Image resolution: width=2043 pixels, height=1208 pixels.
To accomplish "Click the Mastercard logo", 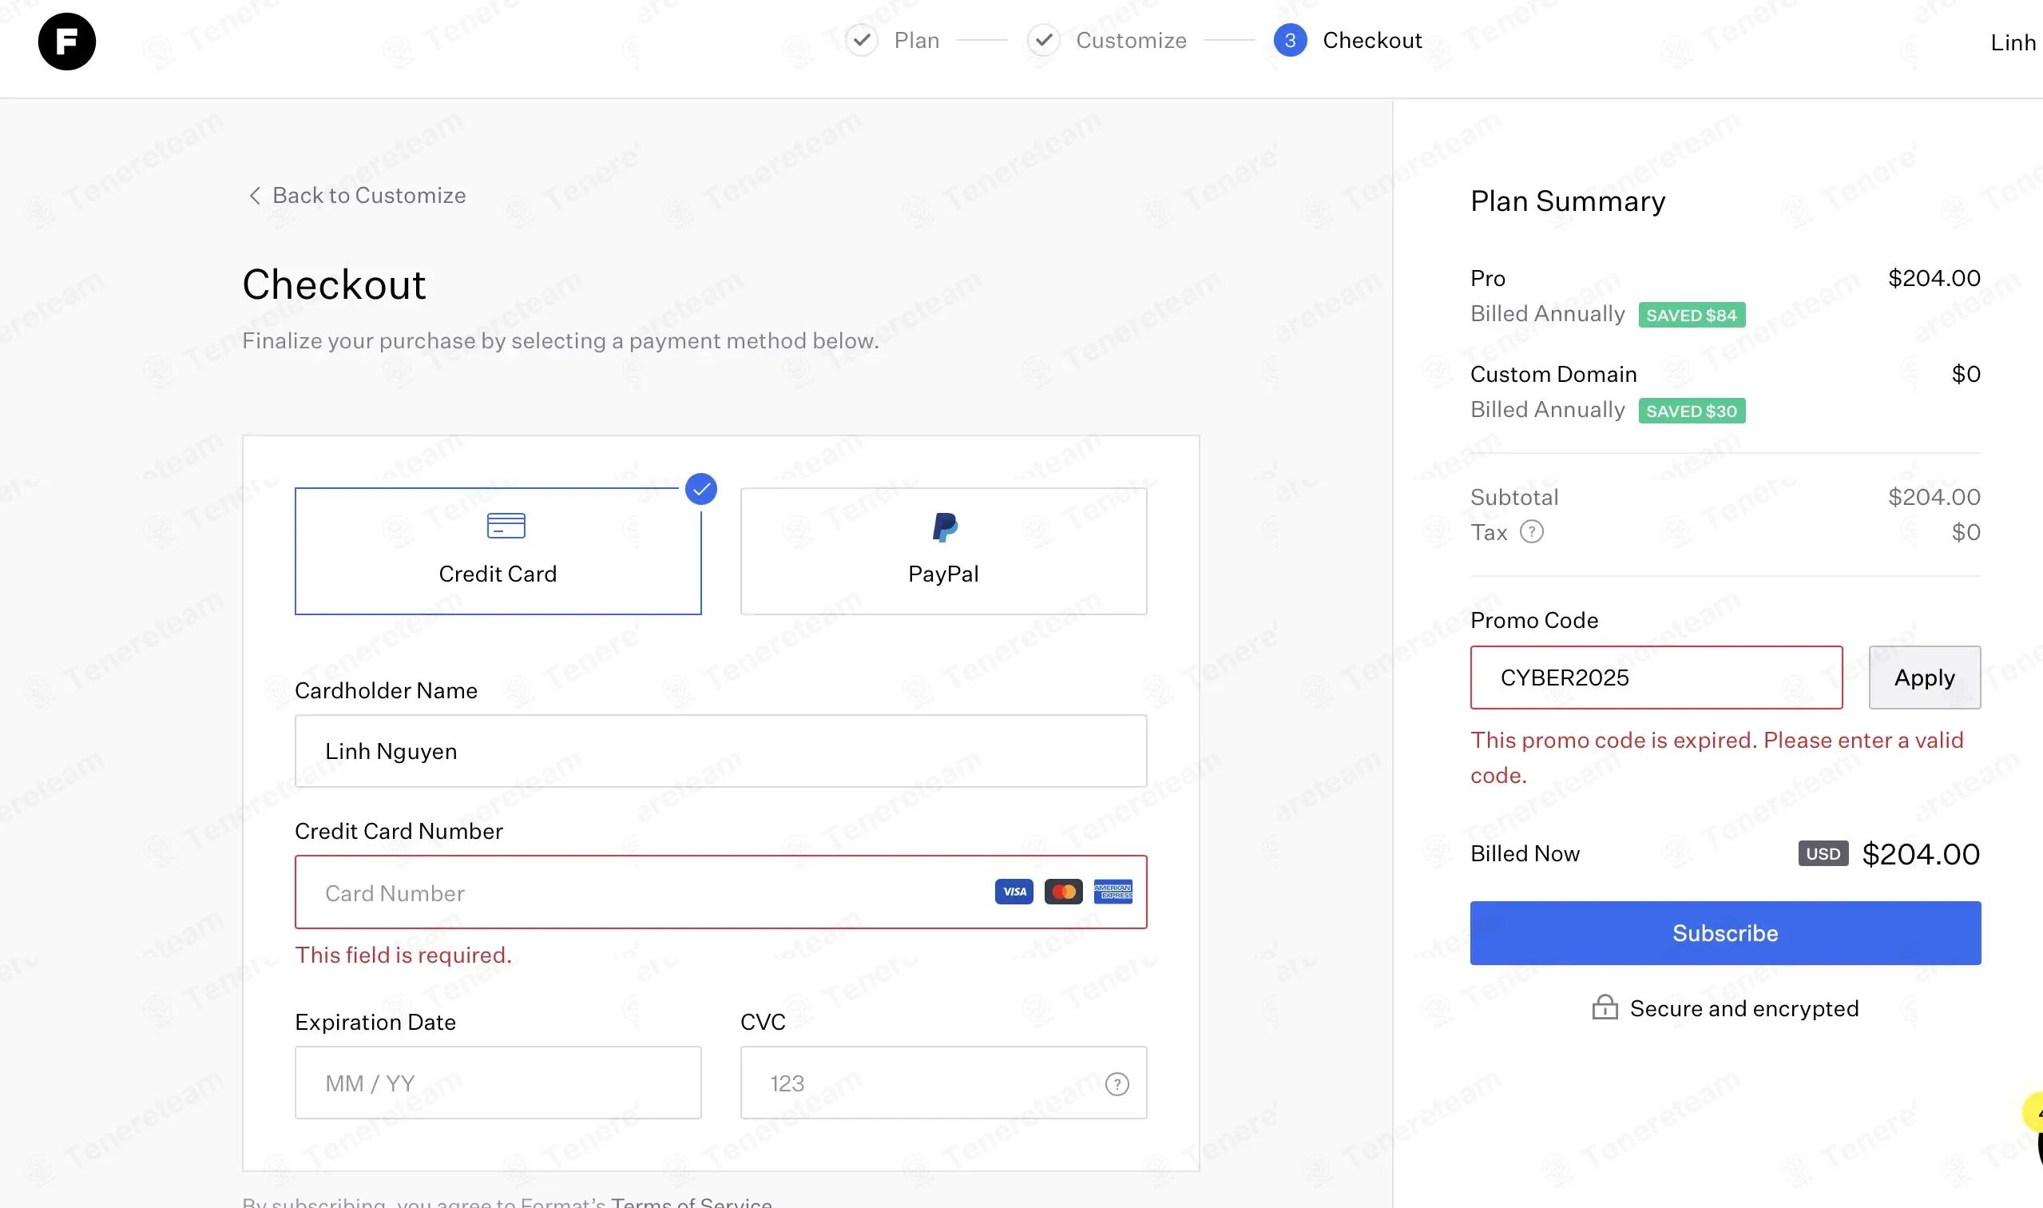I will point(1063,892).
